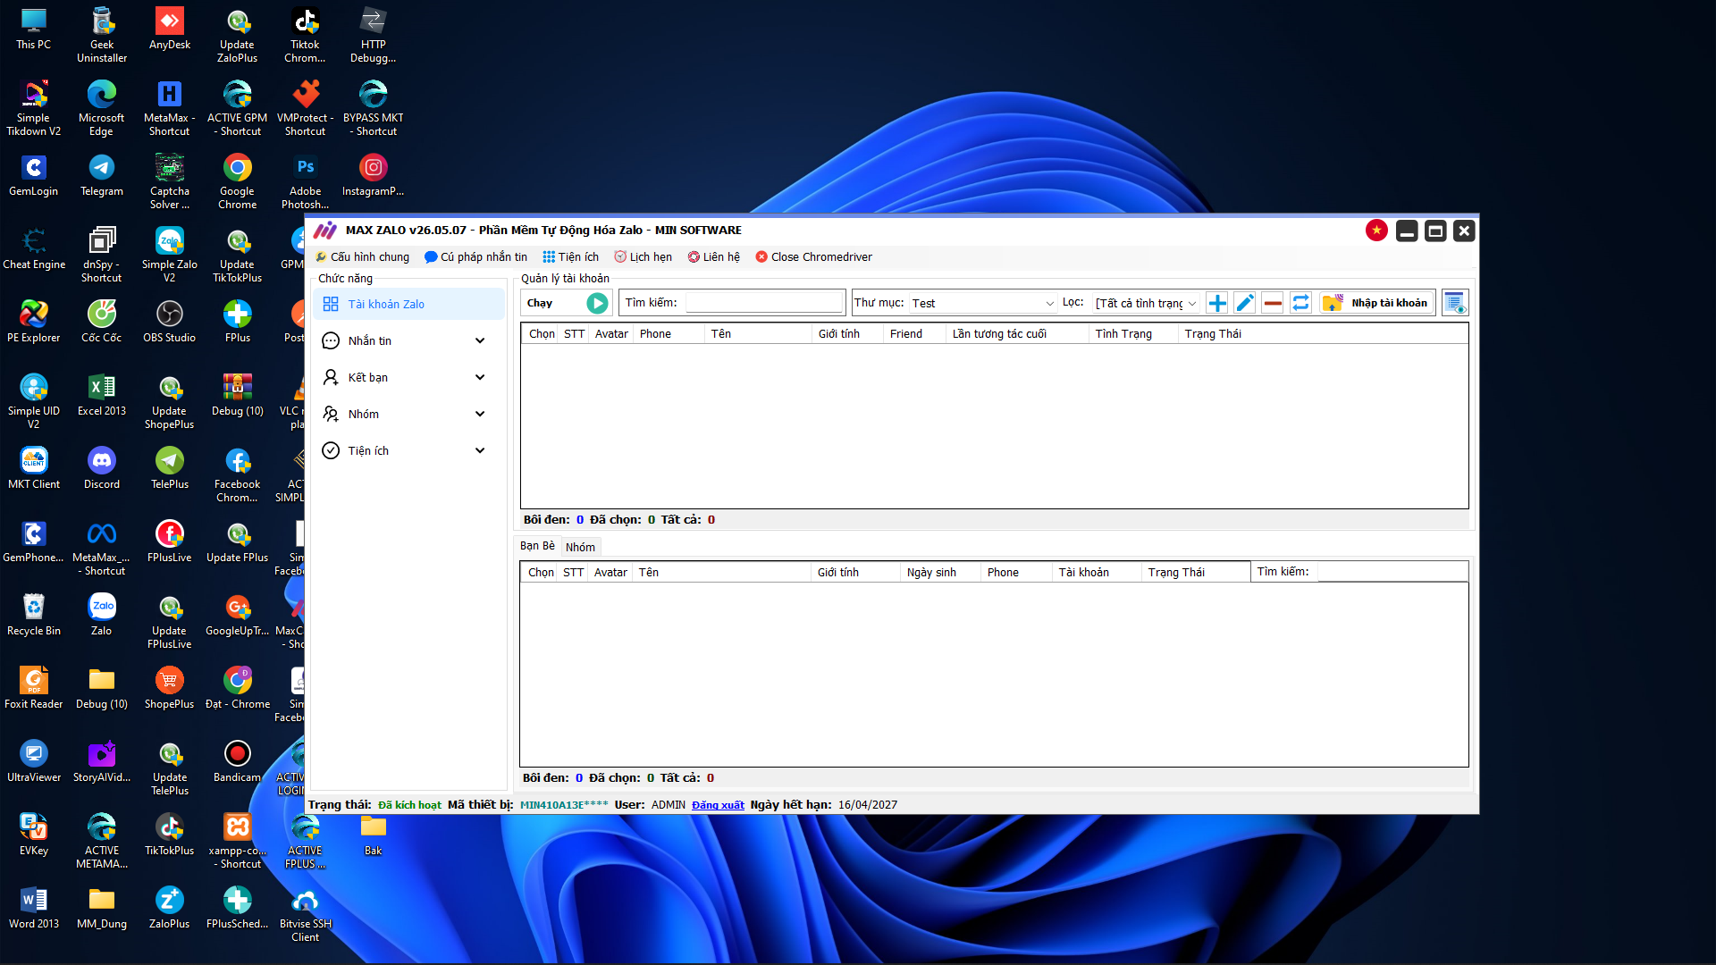Expand the Nhắn tin section

(x=408, y=340)
